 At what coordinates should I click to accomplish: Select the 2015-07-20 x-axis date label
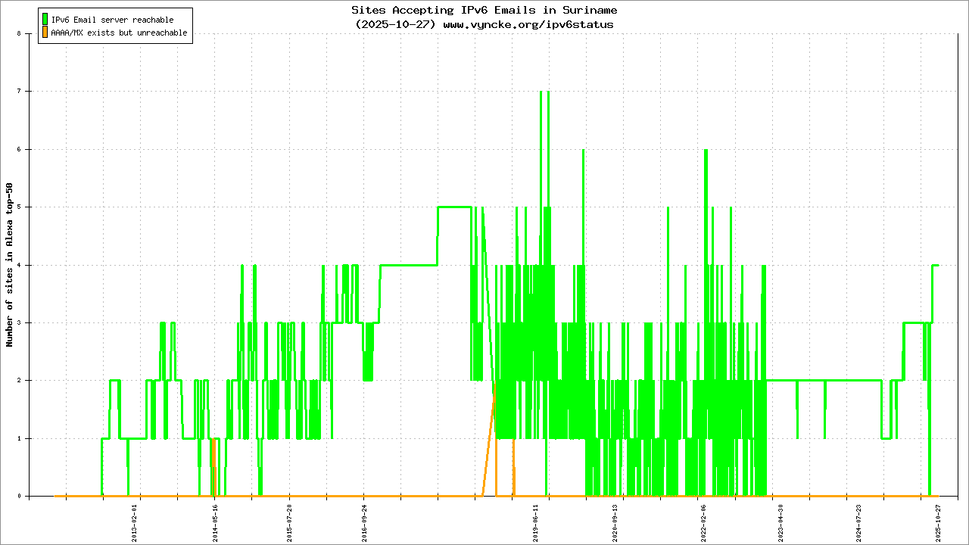click(x=290, y=519)
